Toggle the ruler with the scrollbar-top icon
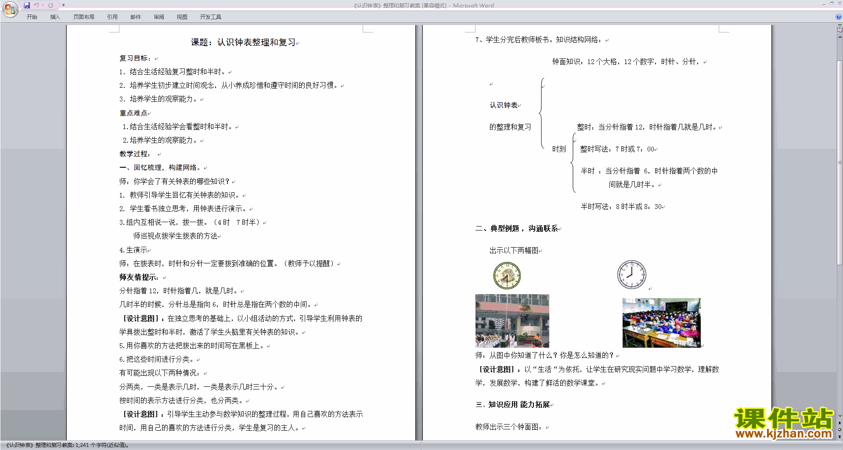Viewport: 843px width, 450px height. 839,30
